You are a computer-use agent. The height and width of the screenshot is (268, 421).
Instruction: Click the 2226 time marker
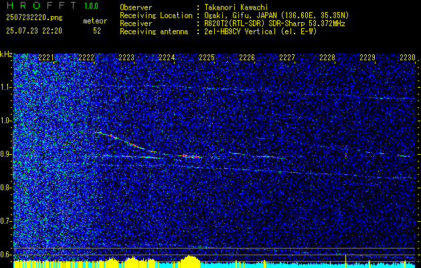(247, 58)
